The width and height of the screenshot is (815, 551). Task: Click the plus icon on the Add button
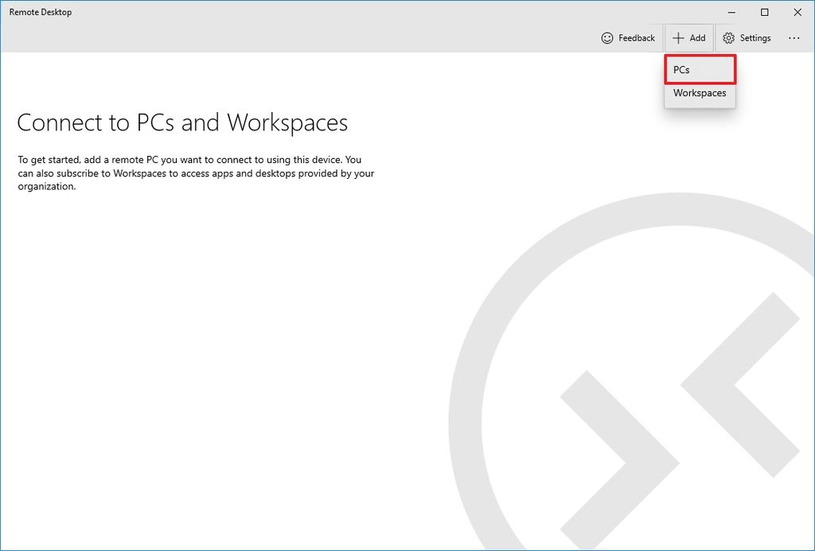tap(679, 37)
